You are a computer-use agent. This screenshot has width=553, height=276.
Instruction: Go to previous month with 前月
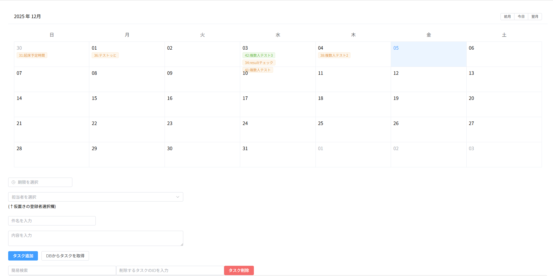507,17
